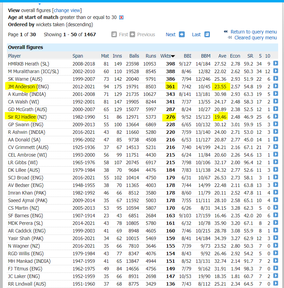The width and height of the screenshot is (284, 288).
Task: Go to Next page text link
Action: (171, 34)
